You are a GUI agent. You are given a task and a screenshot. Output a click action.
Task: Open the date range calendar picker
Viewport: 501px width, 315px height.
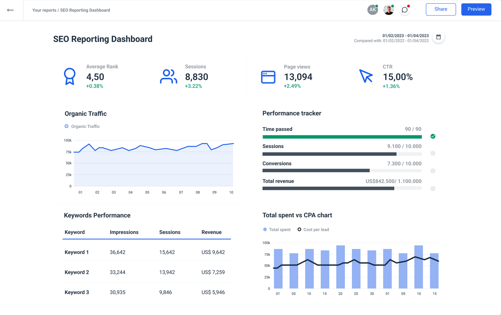tap(438, 37)
